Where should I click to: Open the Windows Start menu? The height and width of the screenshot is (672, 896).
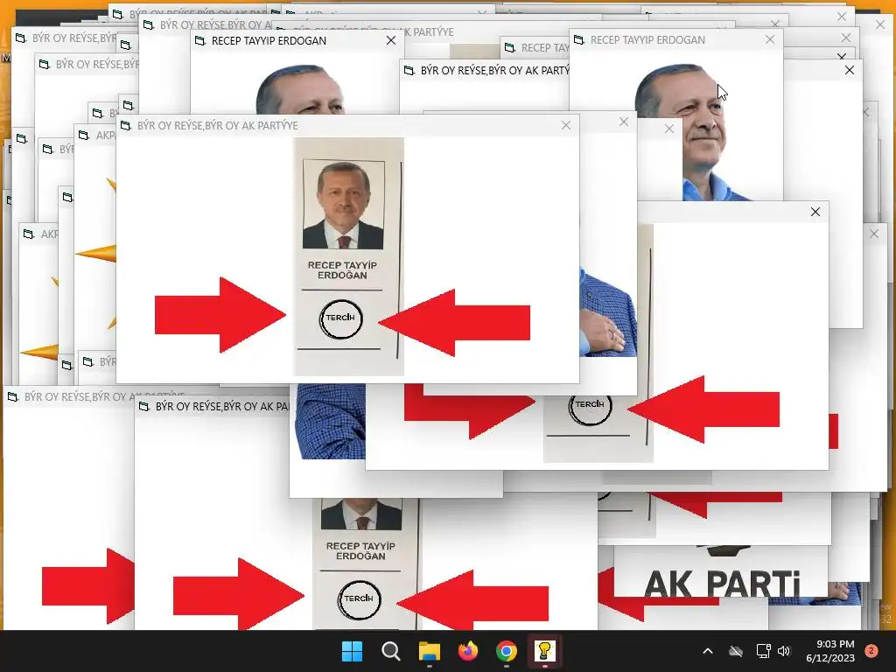352,651
